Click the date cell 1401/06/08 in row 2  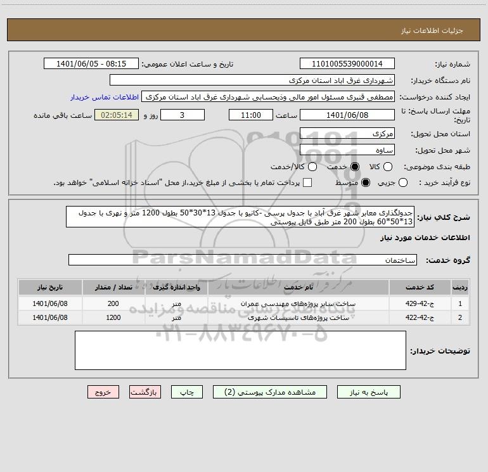50,317
